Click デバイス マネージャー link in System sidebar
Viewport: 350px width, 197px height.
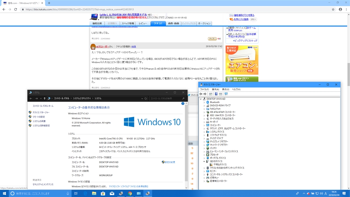[41, 112]
